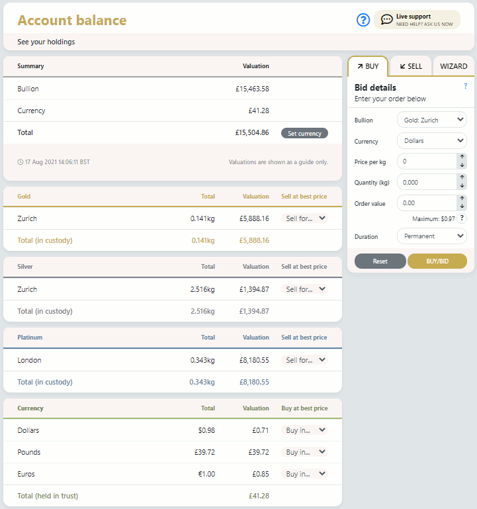Increase Order value with up arrow
Screen dimensions: 477x509
(x=462, y=199)
